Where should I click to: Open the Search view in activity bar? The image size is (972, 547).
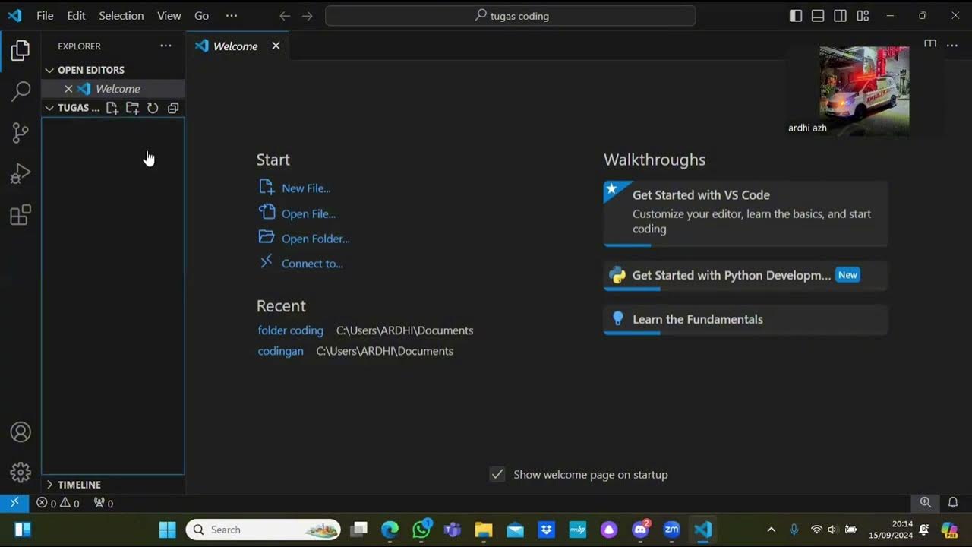[21, 92]
